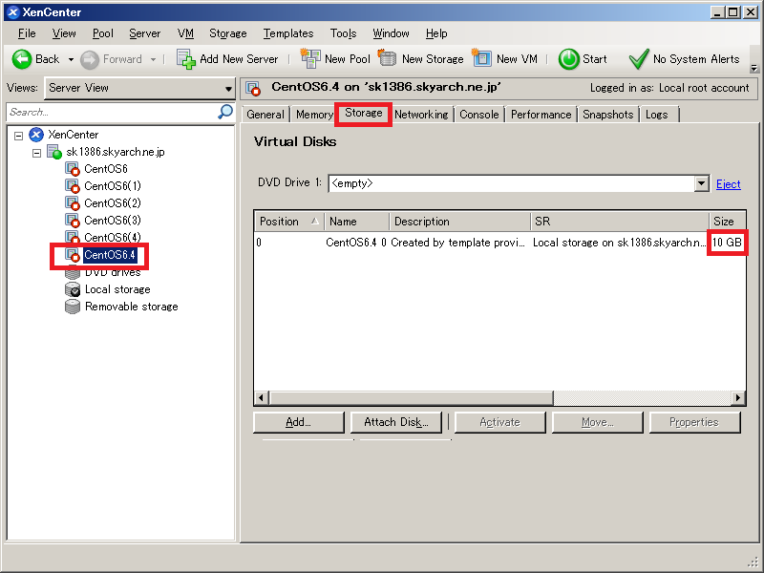This screenshot has width=764, height=573.
Task: Open the Storage menu
Action: click(228, 33)
